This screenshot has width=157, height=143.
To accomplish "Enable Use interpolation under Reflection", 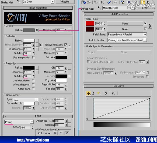I will 34,58.
